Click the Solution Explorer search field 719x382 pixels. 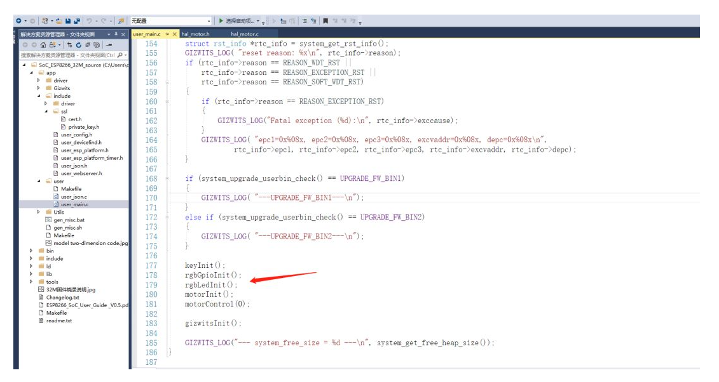[x=68, y=55]
